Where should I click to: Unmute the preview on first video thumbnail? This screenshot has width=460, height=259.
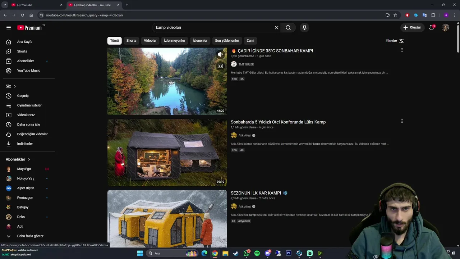[220, 54]
